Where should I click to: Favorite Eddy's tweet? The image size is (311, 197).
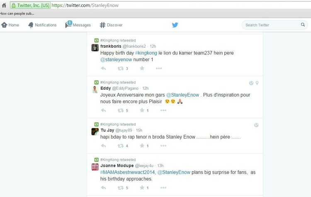point(142,110)
